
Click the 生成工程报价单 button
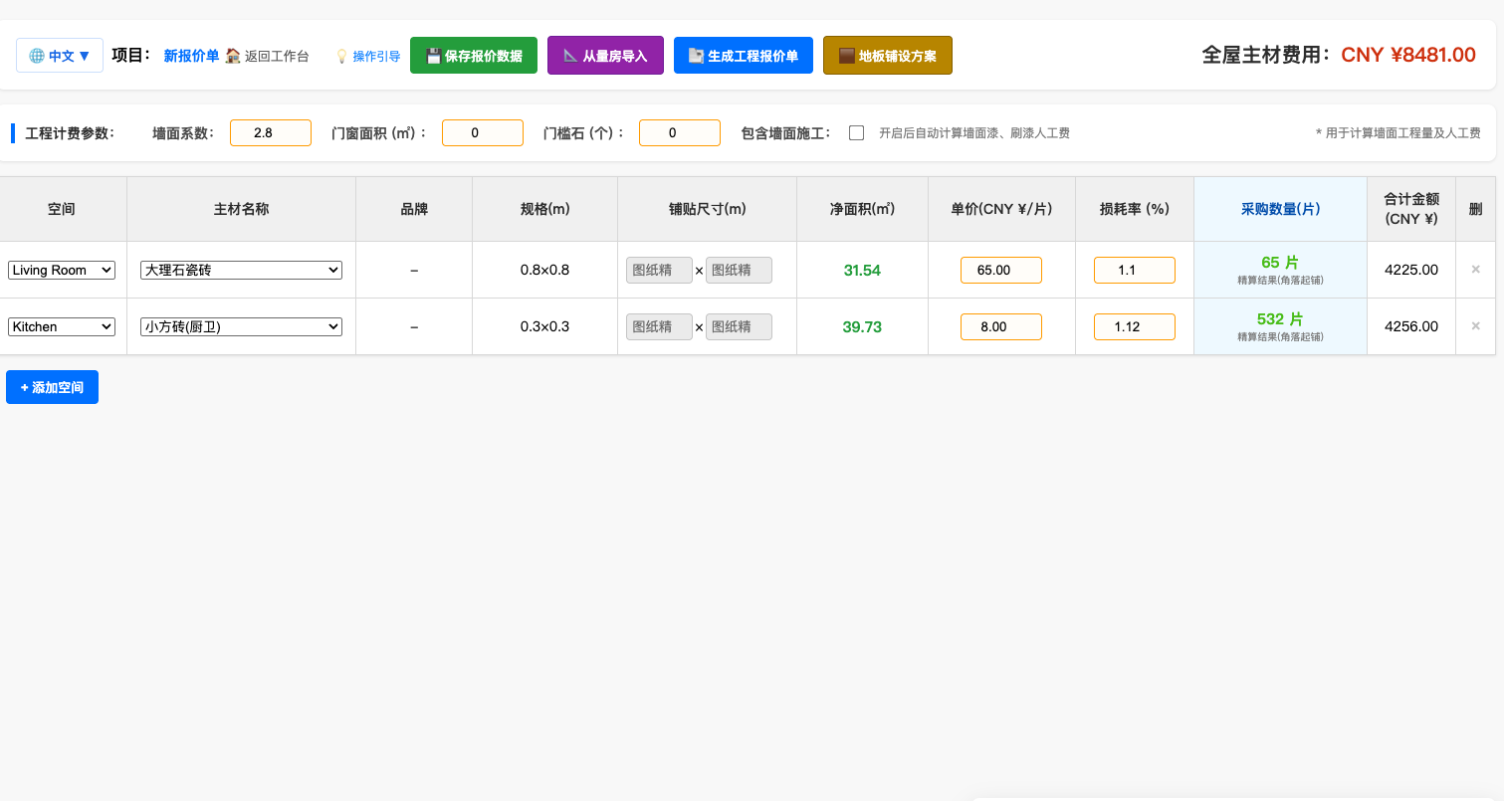[x=744, y=56]
